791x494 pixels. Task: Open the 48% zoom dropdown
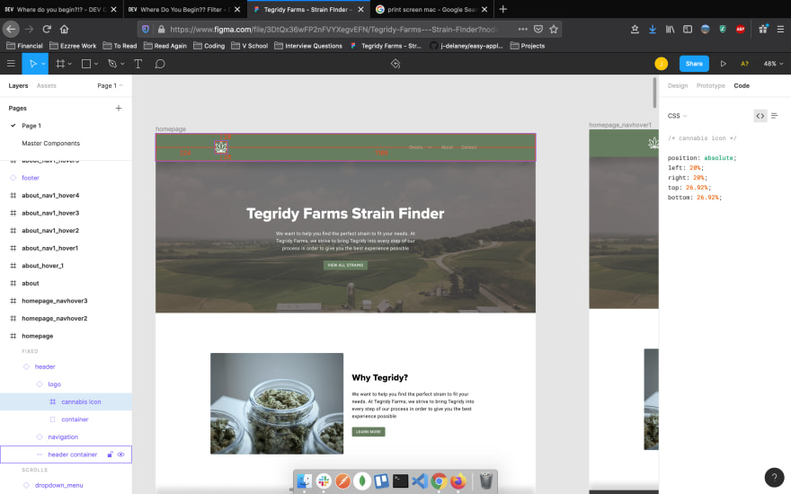coord(773,64)
